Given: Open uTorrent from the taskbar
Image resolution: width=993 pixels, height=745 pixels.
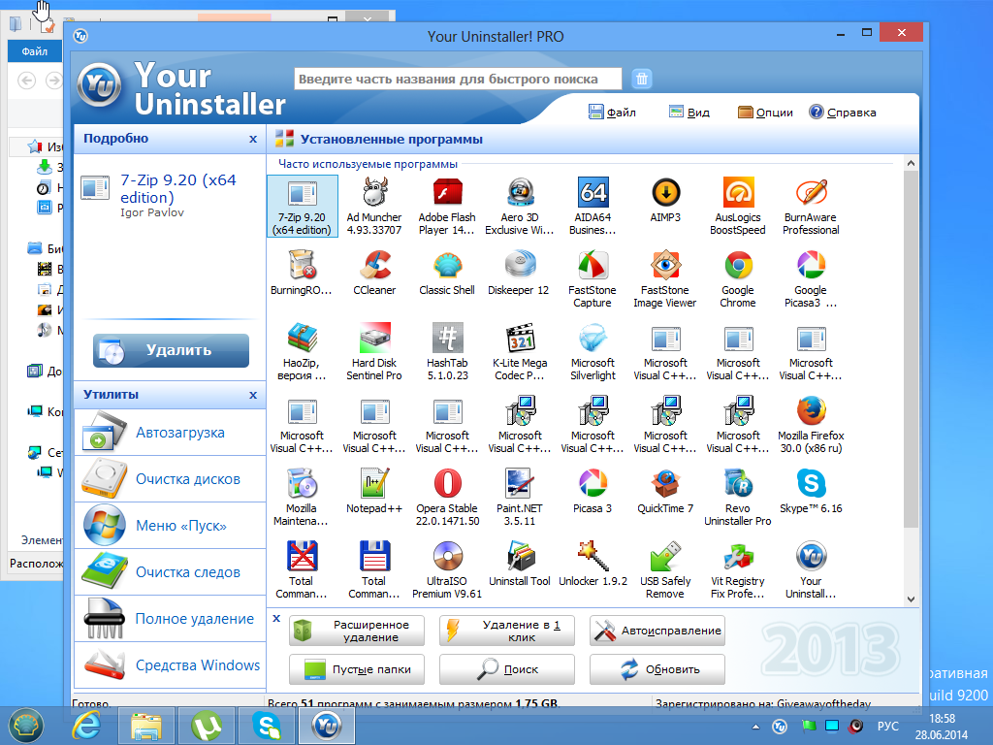Looking at the screenshot, I should (207, 726).
